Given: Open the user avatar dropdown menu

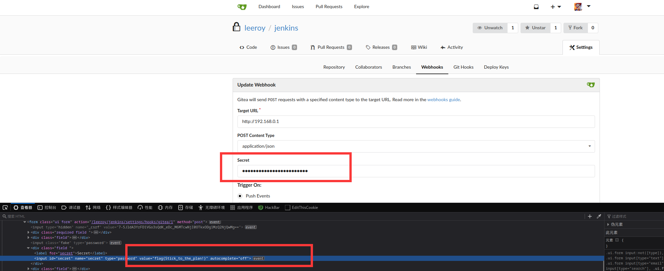Looking at the screenshot, I should (x=582, y=7).
